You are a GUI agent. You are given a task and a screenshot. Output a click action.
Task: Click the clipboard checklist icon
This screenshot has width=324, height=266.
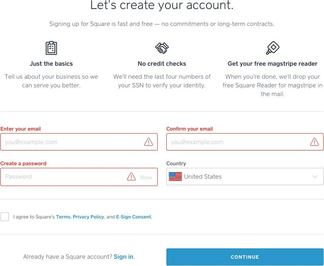coord(51,48)
